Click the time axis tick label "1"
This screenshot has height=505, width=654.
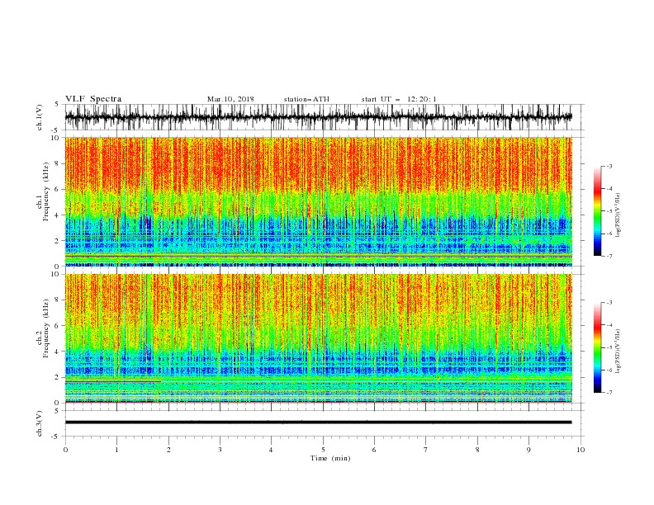click(x=116, y=450)
